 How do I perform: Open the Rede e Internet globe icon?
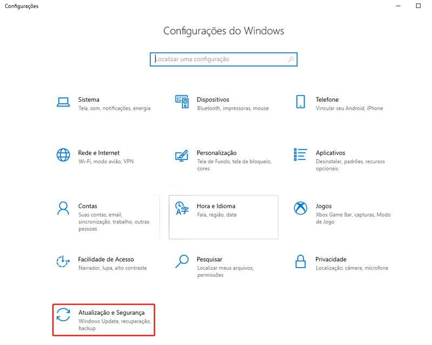pyautogui.click(x=63, y=155)
